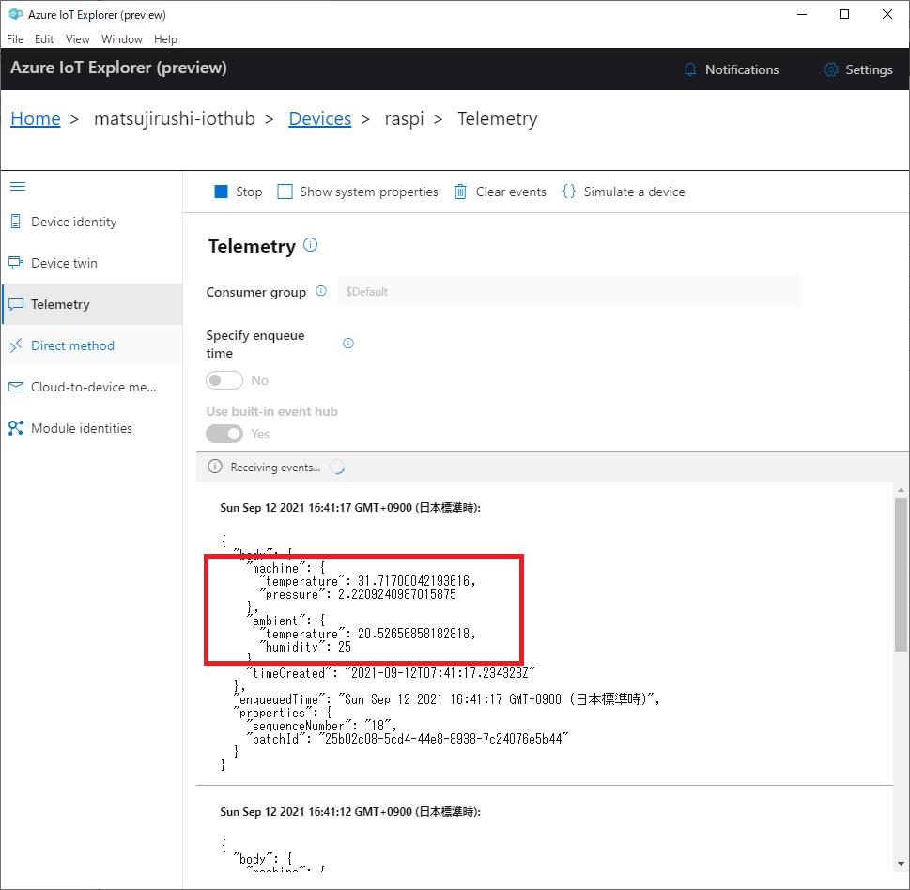Screen dimensions: 910x890
Task: Click humidity 25 line
Action: pos(305,647)
